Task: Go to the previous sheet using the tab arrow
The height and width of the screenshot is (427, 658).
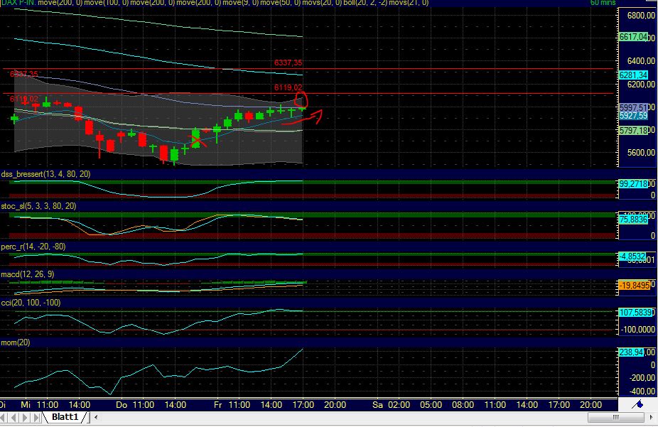Action: tap(14, 417)
